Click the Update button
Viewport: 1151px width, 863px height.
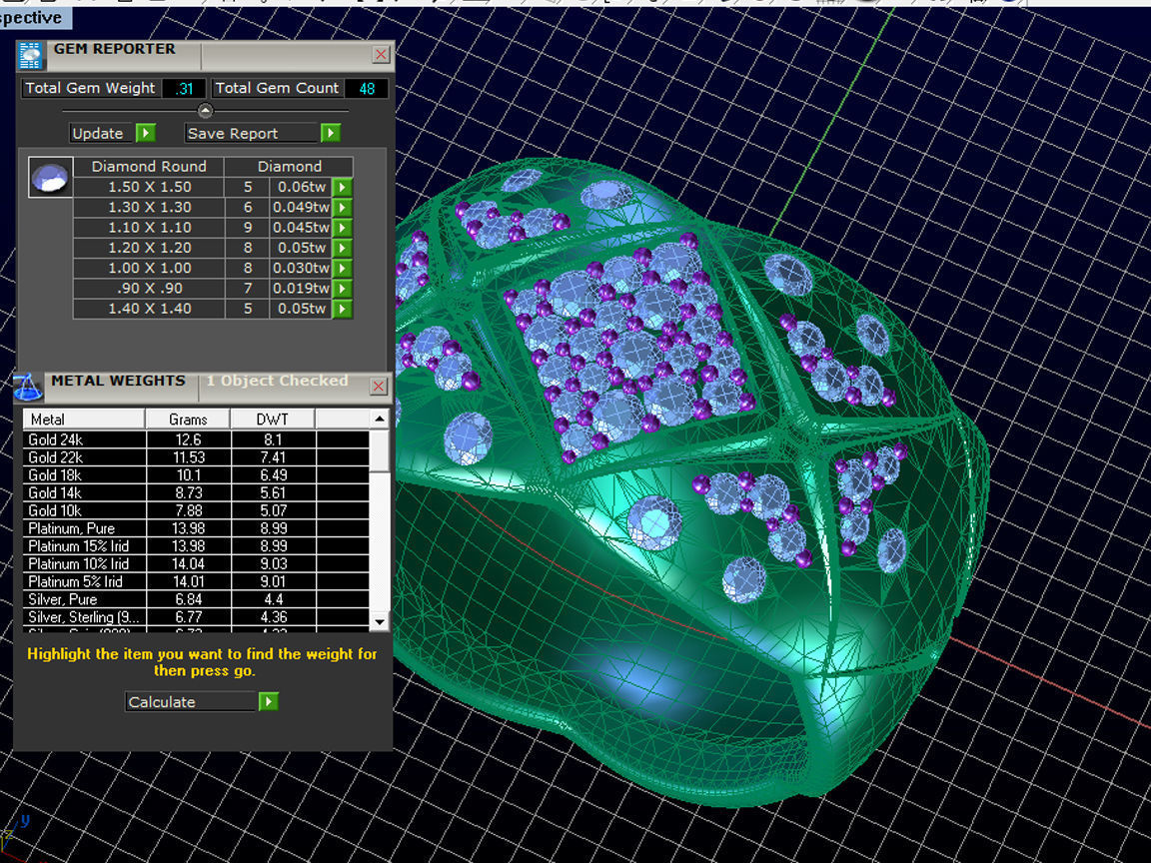[x=103, y=133]
